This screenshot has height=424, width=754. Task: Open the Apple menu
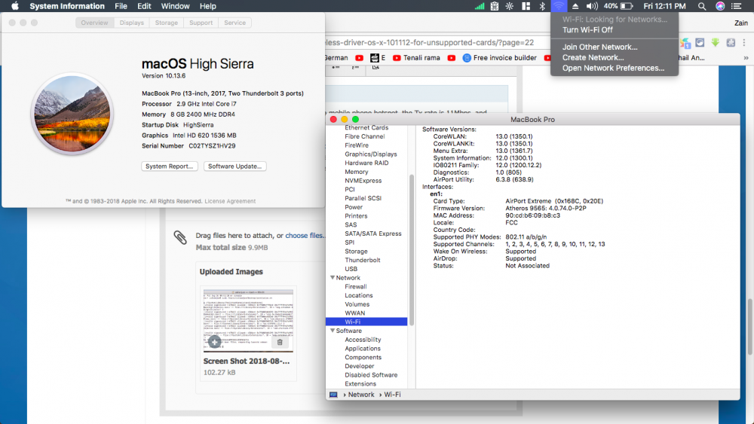[x=15, y=6]
